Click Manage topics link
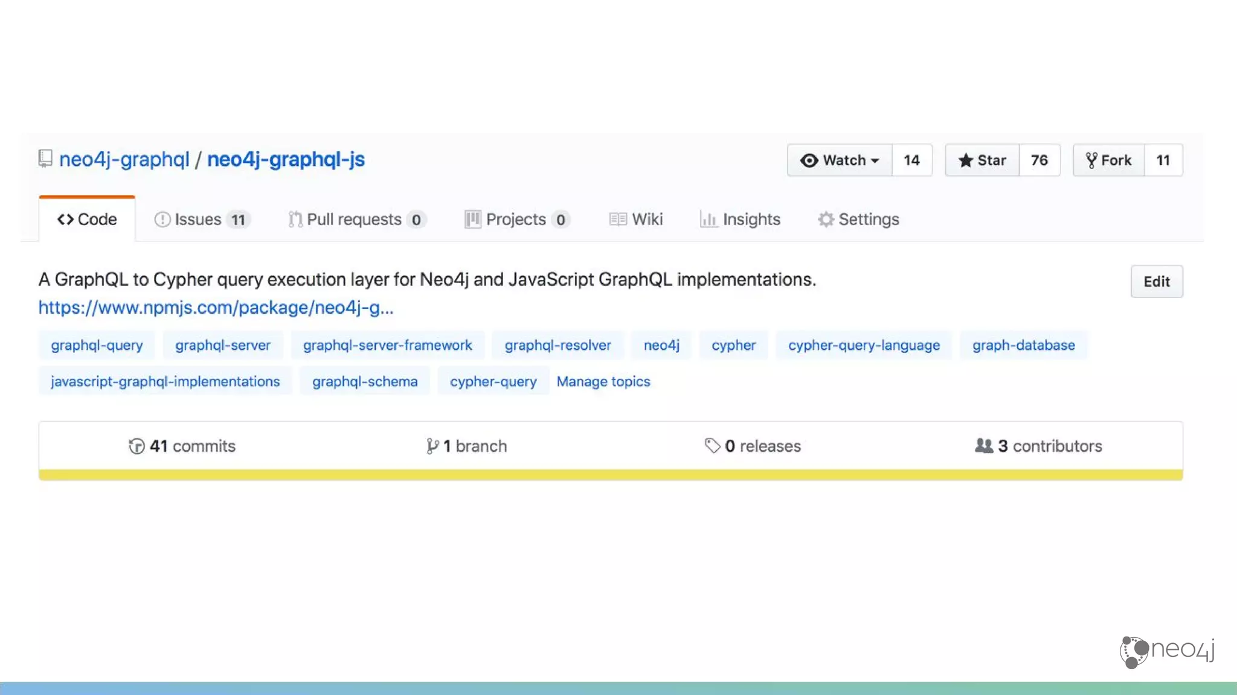Viewport: 1237px width, 695px height. (x=603, y=382)
